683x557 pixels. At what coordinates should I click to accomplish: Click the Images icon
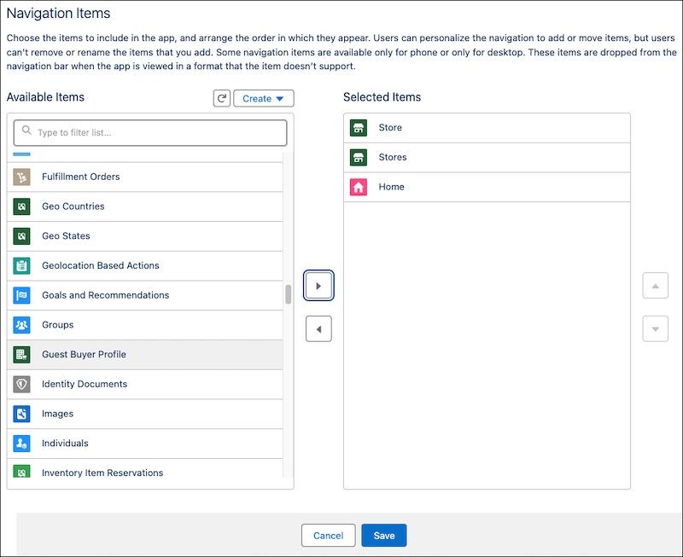pyautogui.click(x=21, y=414)
